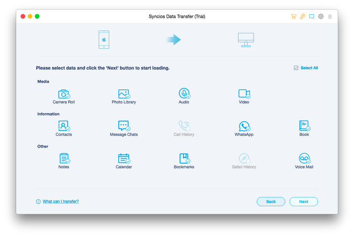Open the hamburger menu in title bar
Image resolution: width=354 pixels, height=237 pixels.
(330, 17)
